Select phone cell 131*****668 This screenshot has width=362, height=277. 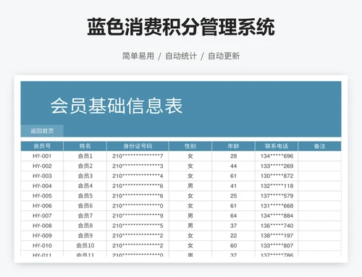(x=277, y=206)
